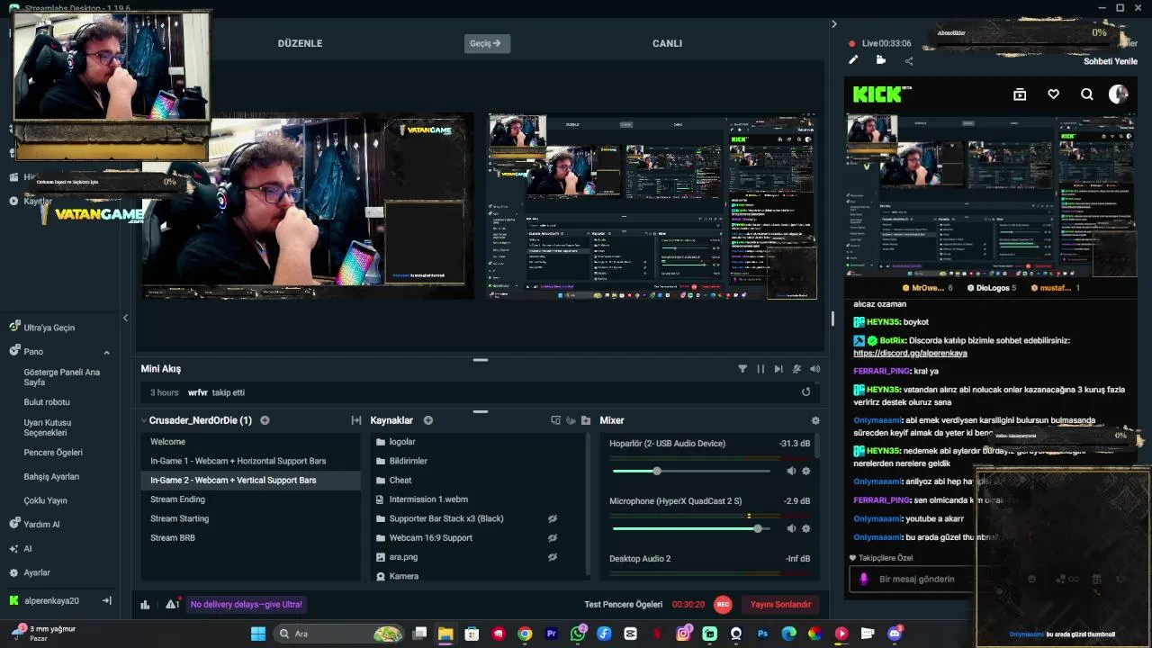Switch to the CANLI live pane
Screen dimensions: 1152x648
click(x=667, y=43)
